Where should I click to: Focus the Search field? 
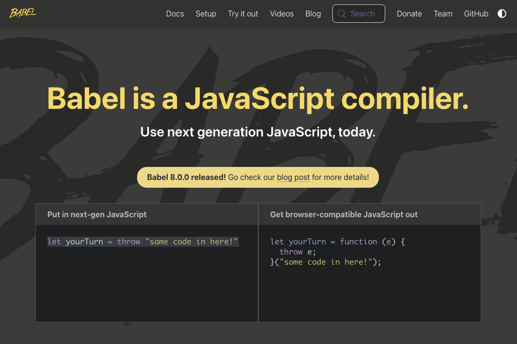point(359,14)
